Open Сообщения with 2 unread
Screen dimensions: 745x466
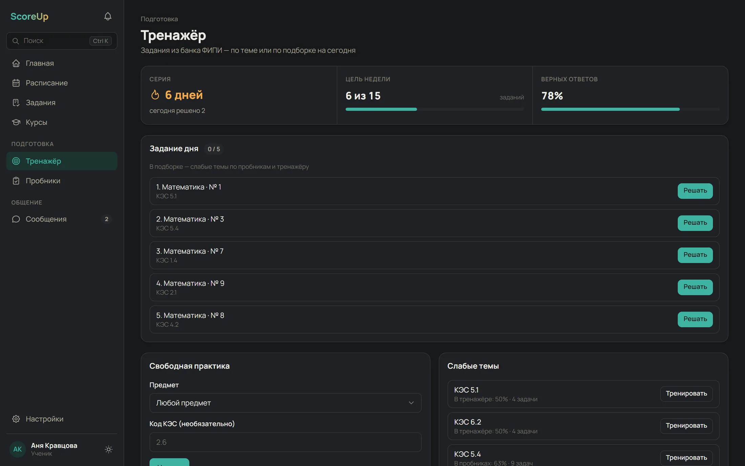point(62,219)
